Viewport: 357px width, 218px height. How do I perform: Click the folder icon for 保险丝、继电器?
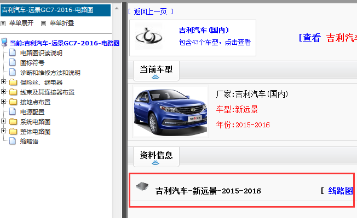click(13, 82)
